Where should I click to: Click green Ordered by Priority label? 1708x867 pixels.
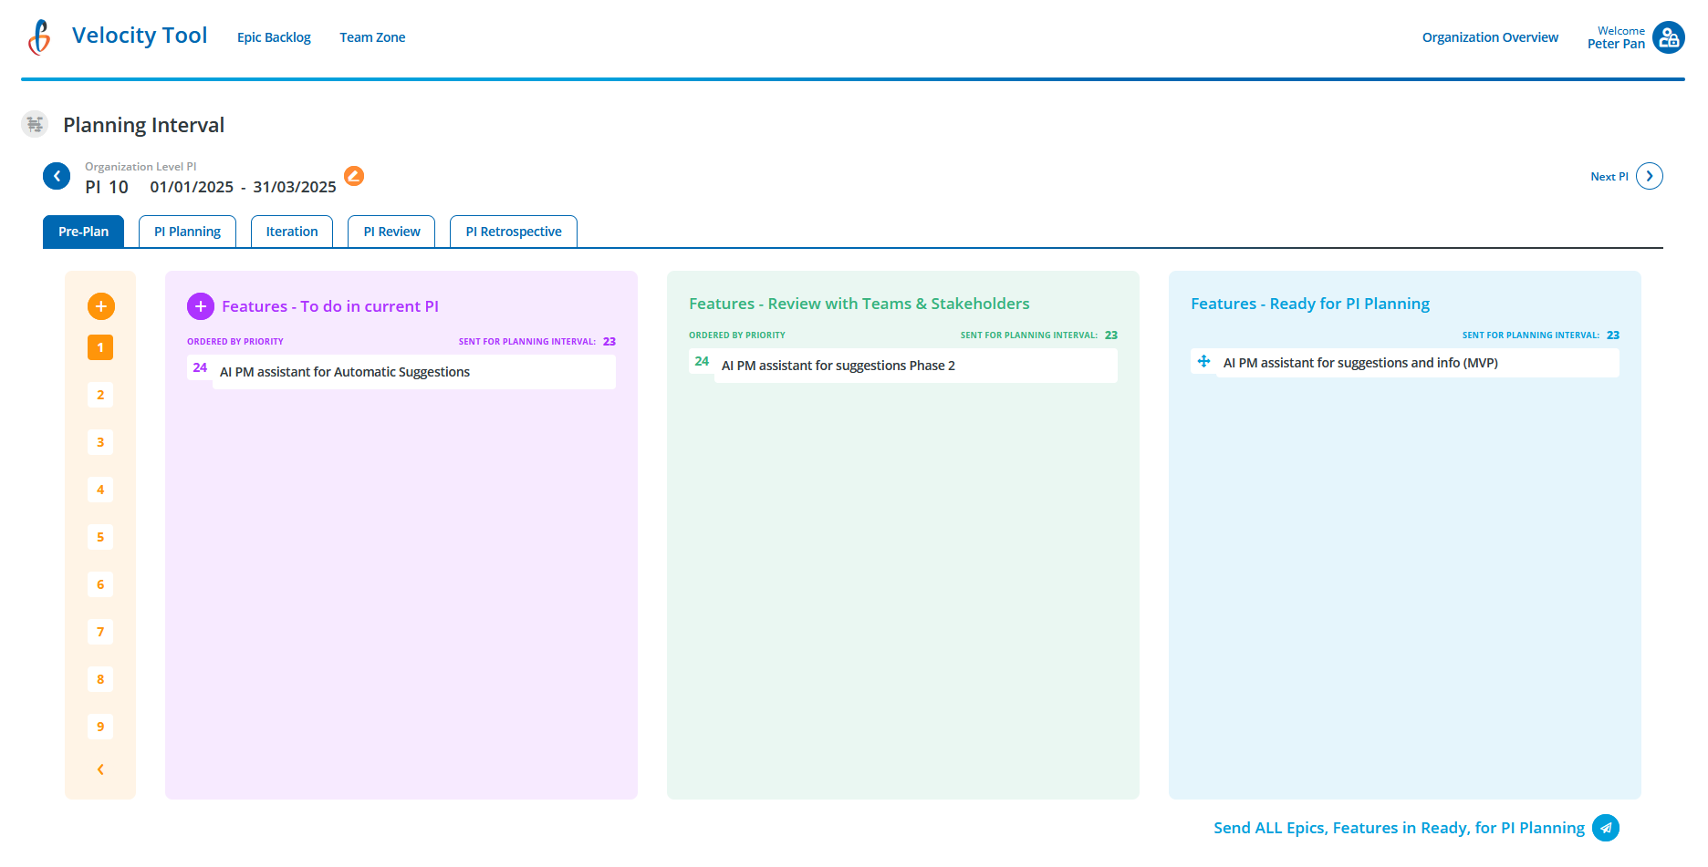(x=737, y=335)
